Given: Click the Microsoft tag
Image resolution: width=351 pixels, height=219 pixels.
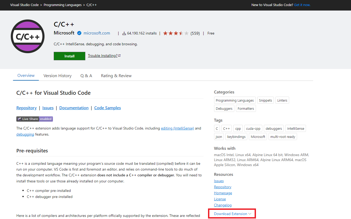Looking at the screenshot, I should (x=258, y=137).
